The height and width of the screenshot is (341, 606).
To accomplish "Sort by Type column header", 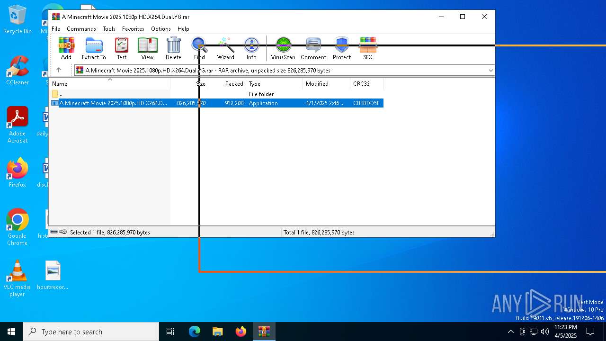I will click(275, 84).
